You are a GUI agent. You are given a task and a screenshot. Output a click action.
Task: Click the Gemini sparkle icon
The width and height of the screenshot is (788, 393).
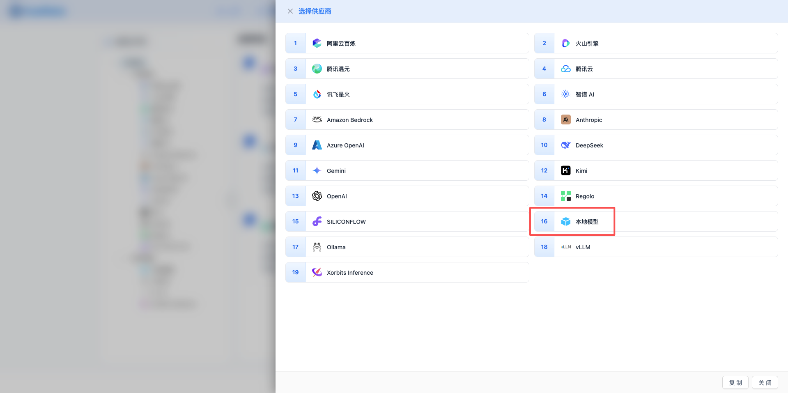[x=317, y=170]
